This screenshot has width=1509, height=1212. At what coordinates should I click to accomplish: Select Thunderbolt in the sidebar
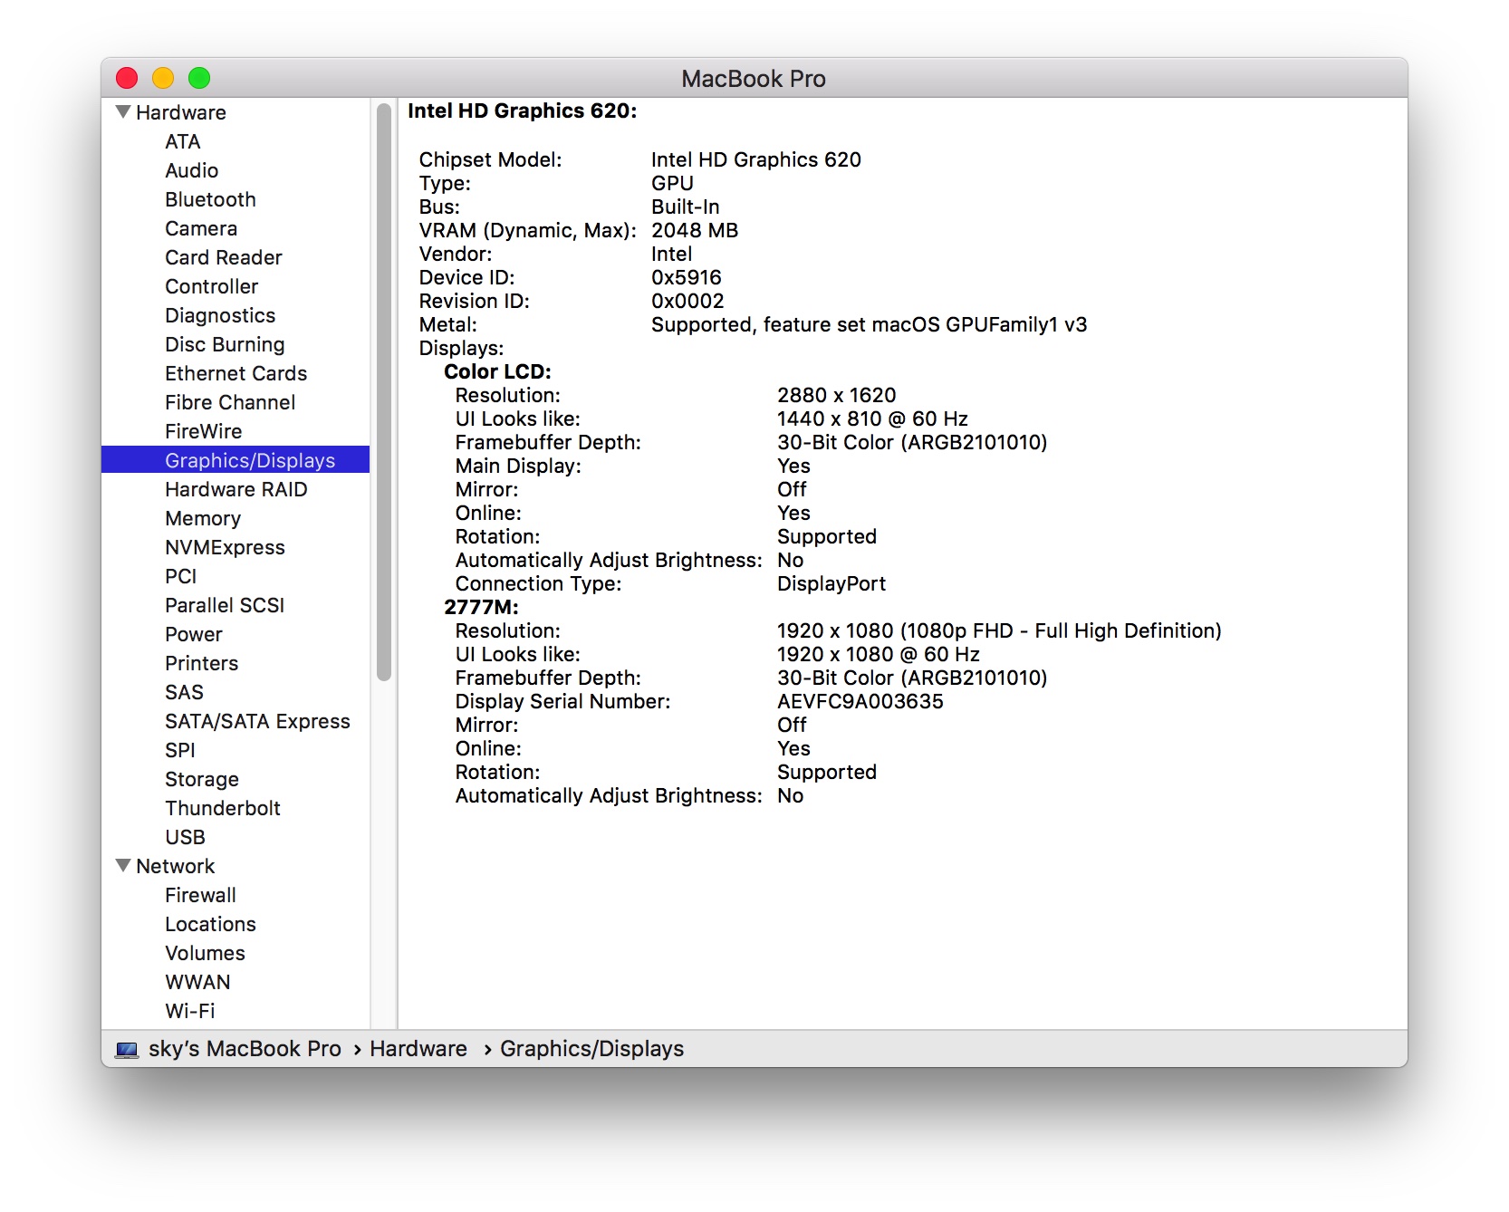(x=223, y=808)
